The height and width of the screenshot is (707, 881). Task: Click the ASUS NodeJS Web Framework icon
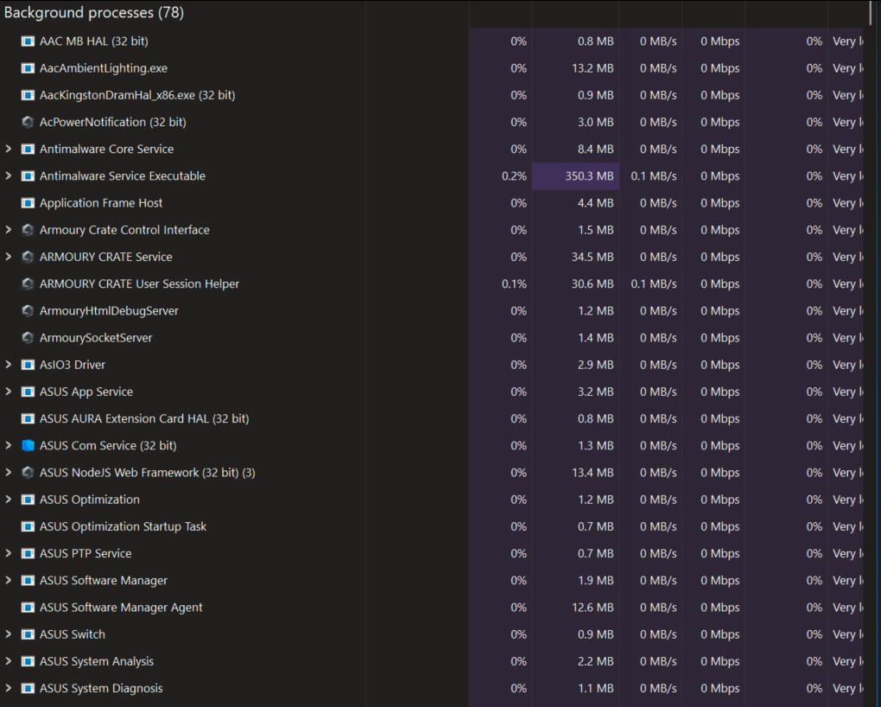click(28, 473)
